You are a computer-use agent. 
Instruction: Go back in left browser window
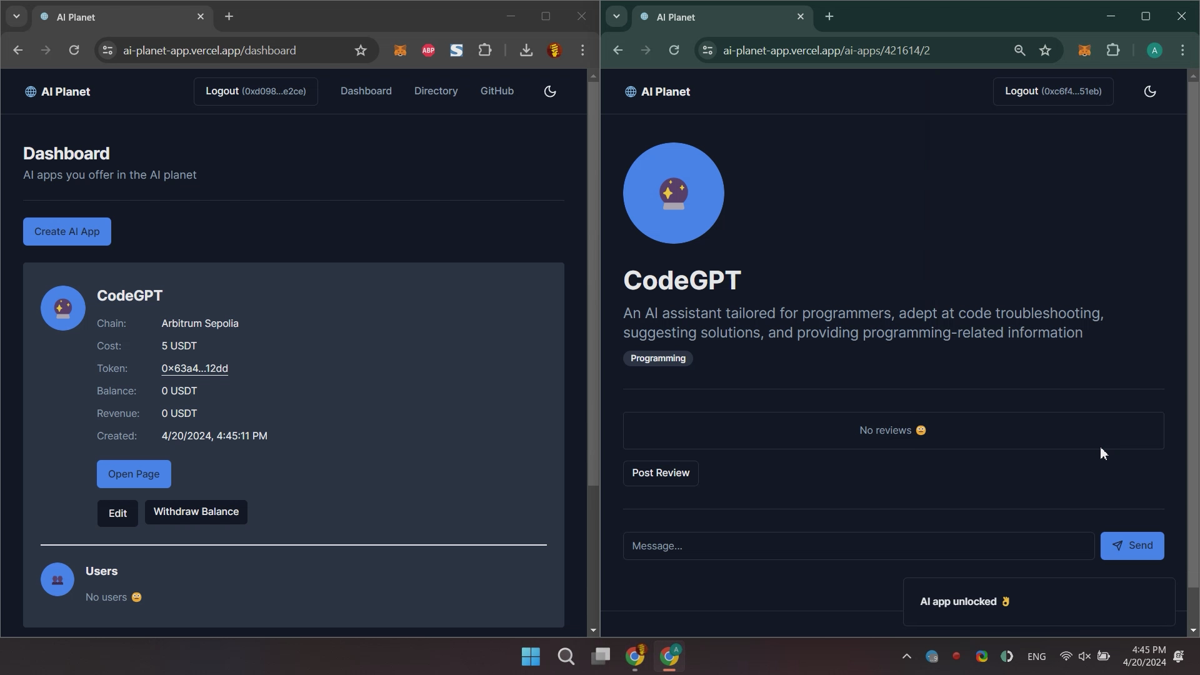pos(17,51)
